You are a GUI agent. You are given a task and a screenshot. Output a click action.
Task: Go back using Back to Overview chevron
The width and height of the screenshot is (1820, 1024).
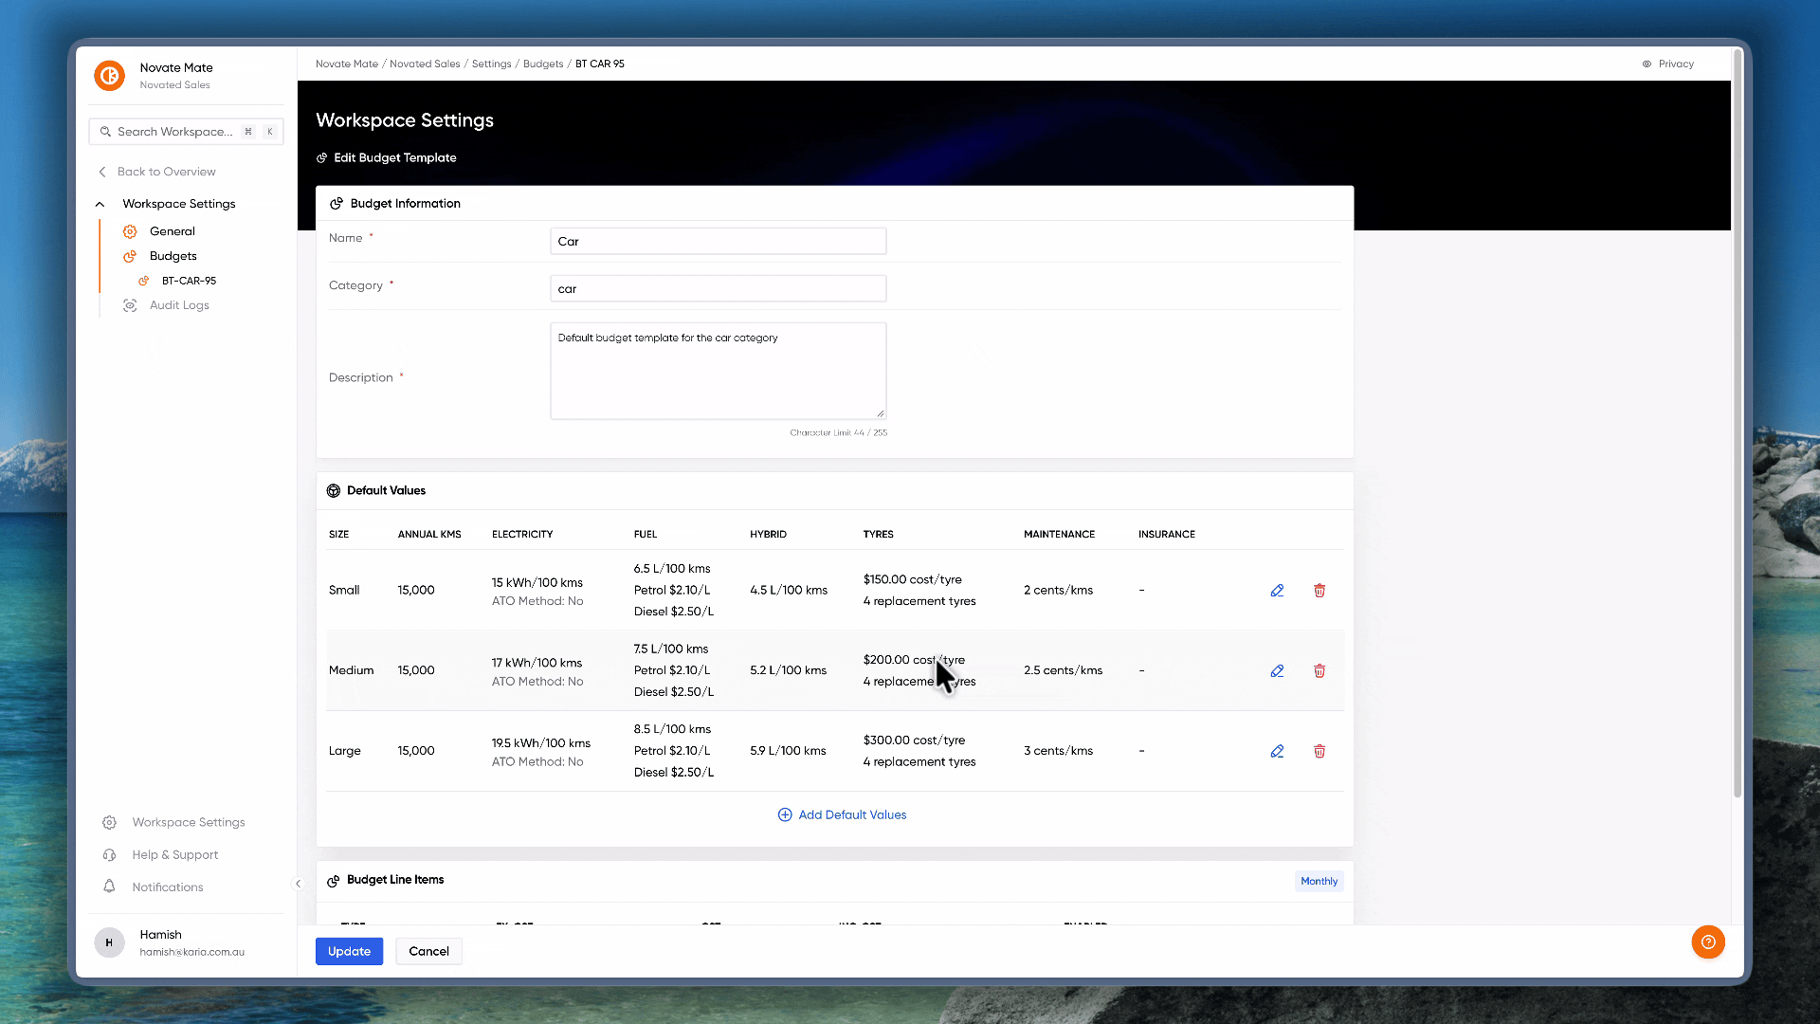point(102,172)
